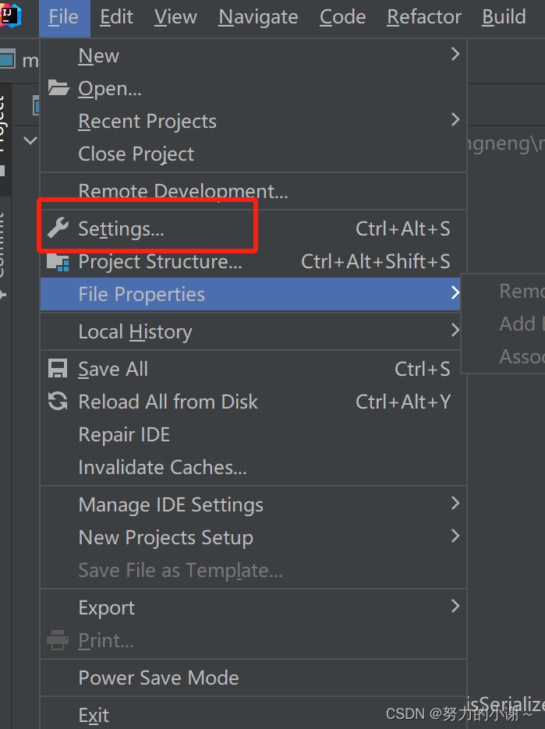
Task: Click the Open folder icon
Action: pos(58,88)
